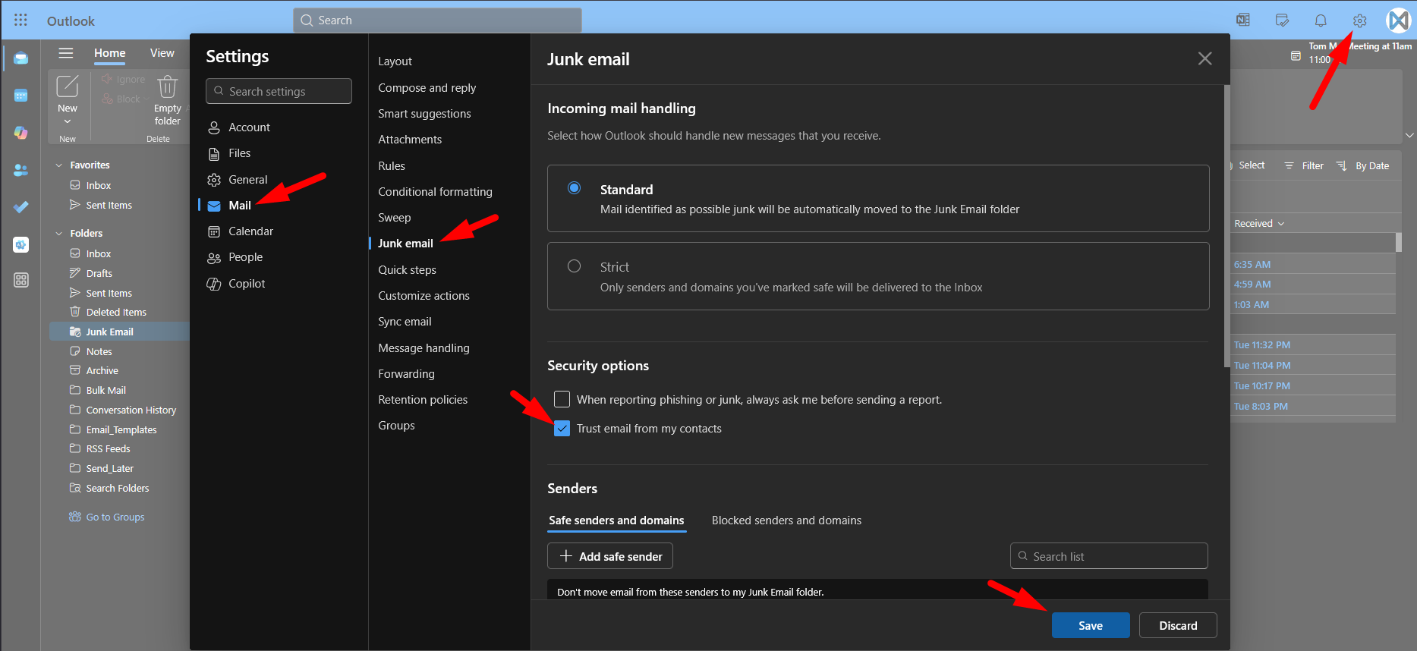Click the top Outlook Search box
The height and width of the screenshot is (651, 1417).
pyautogui.click(x=437, y=20)
